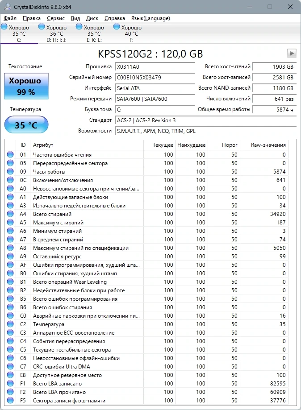
Task: Click the Текущее column header
Action: [x=159, y=145]
